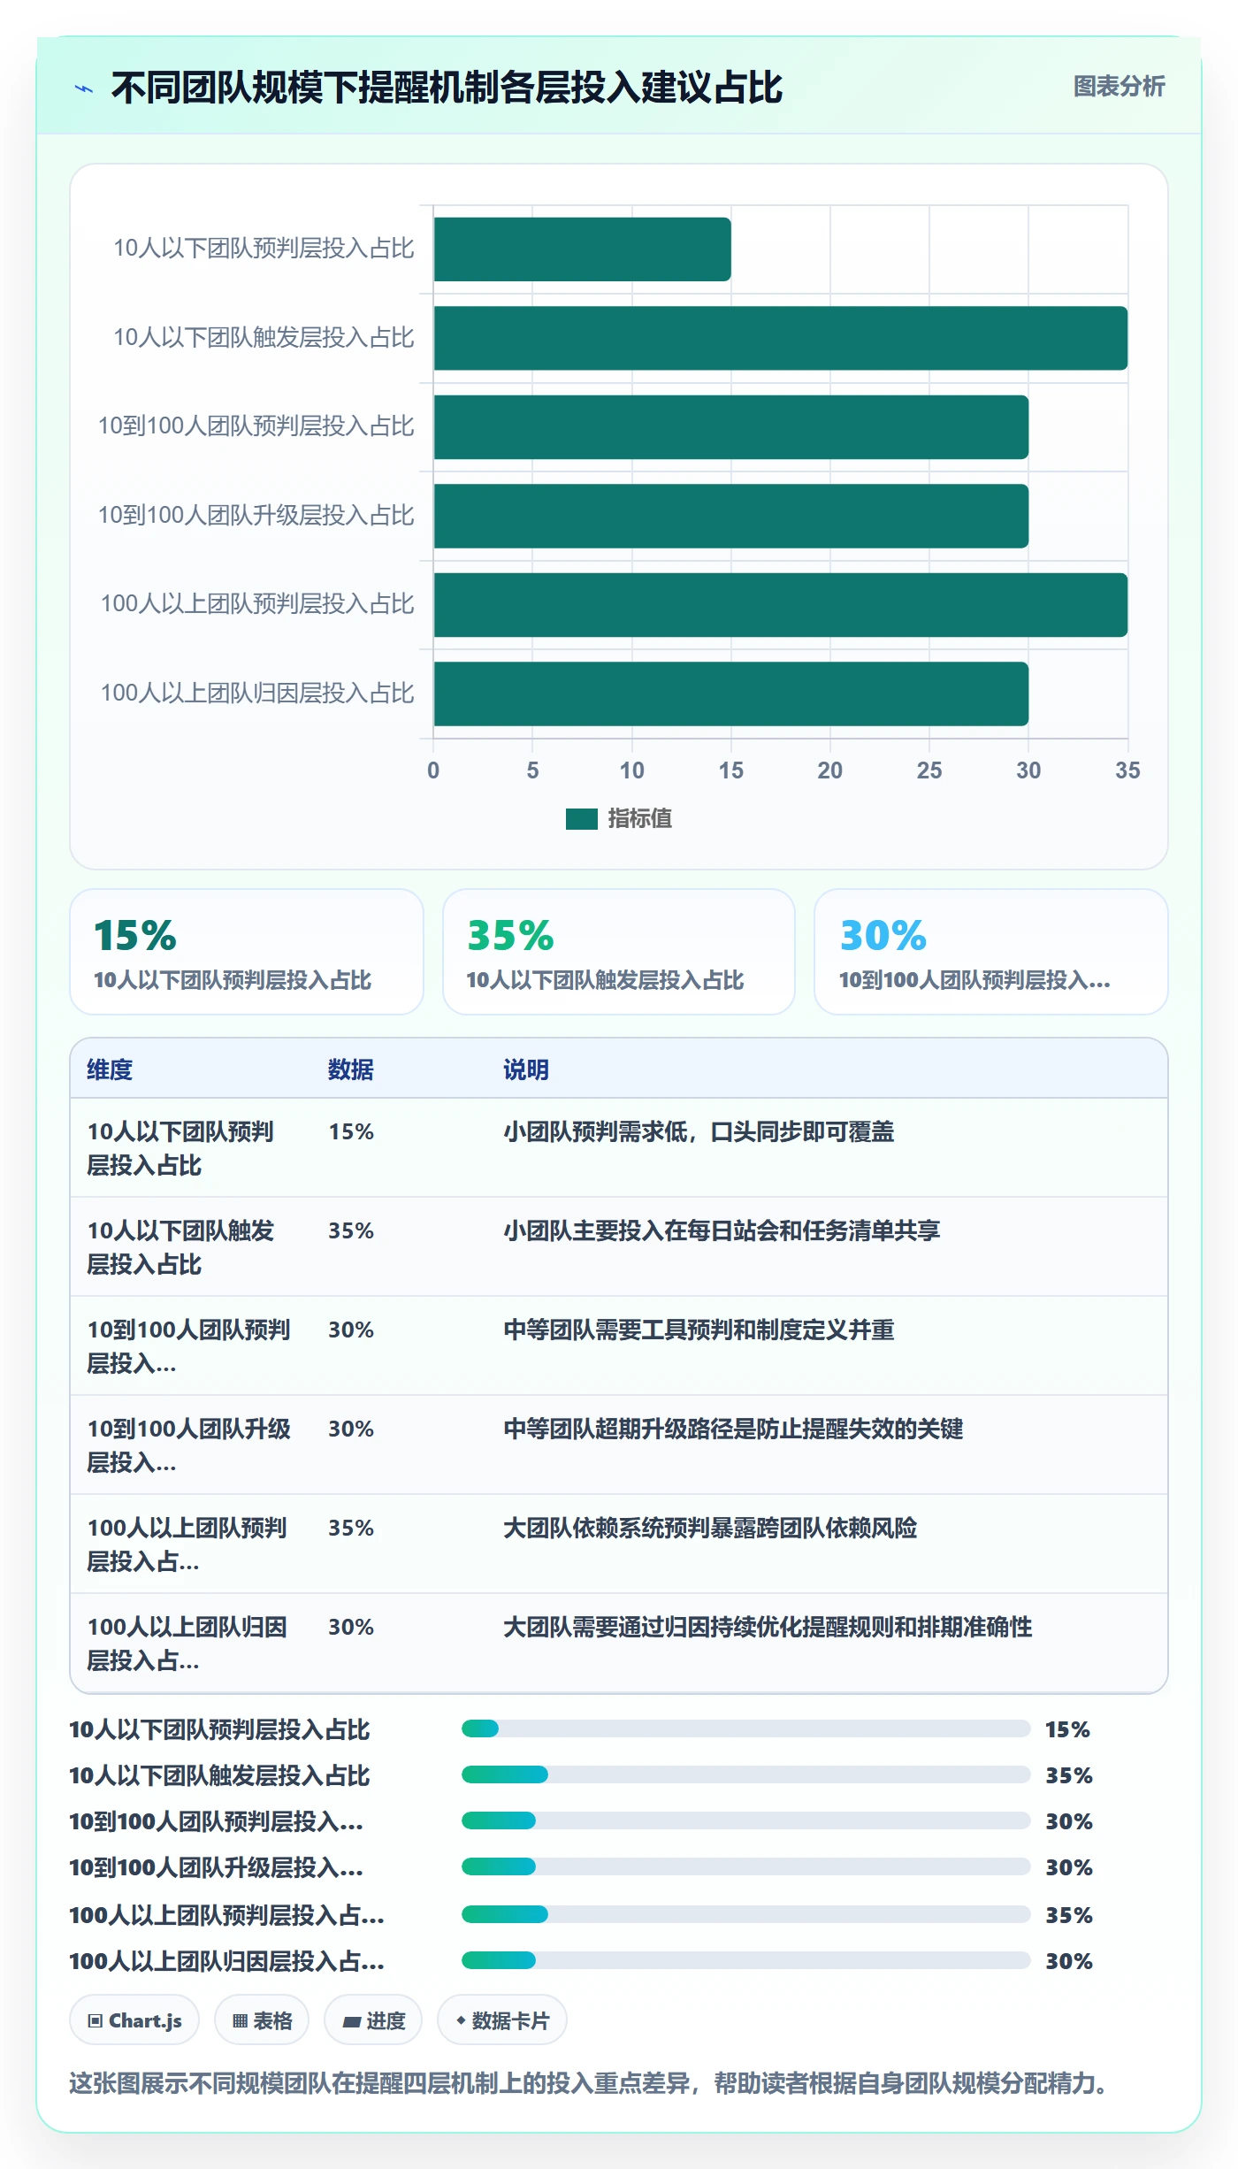Toggle the 指标值 legend color swatch

pos(581,819)
